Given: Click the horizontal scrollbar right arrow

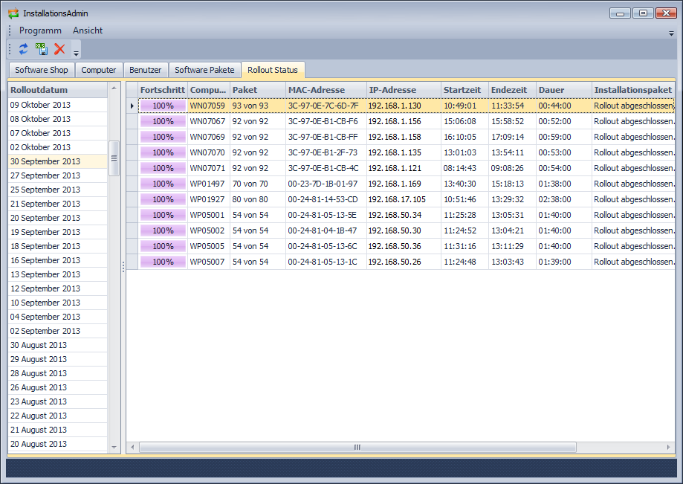Looking at the screenshot, I should pyautogui.click(x=667, y=447).
